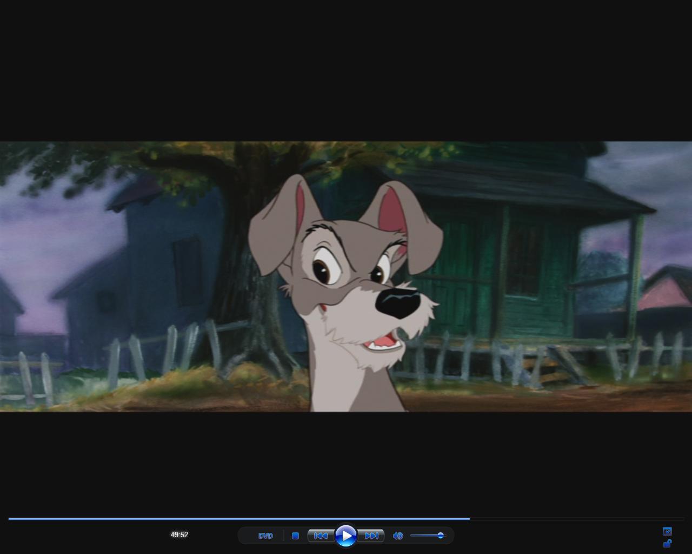This screenshot has height=554, width=692.
Task: Toggle the full-screen lock padlock icon
Action: [667, 544]
